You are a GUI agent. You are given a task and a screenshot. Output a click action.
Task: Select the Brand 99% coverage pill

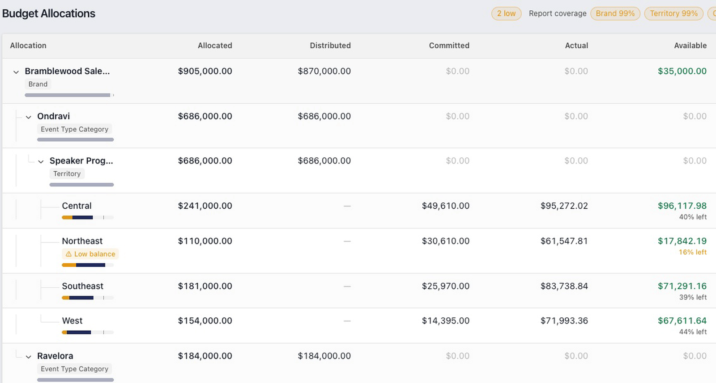[x=615, y=13]
